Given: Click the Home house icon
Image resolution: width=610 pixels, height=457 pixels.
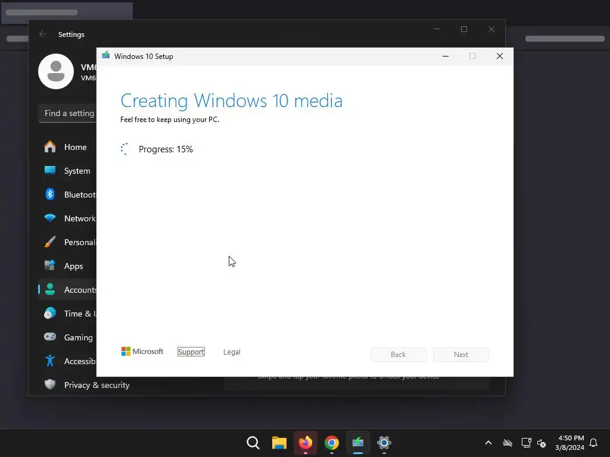Looking at the screenshot, I should (x=50, y=146).
